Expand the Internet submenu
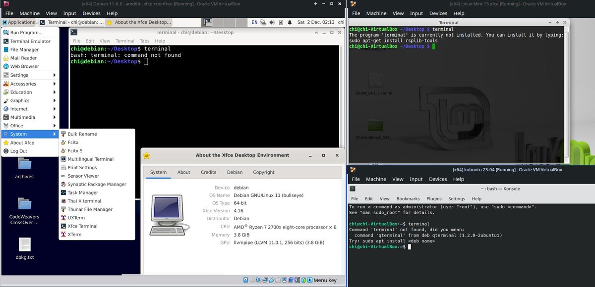The height and width of the screenshot is (287, 595). 30,109
